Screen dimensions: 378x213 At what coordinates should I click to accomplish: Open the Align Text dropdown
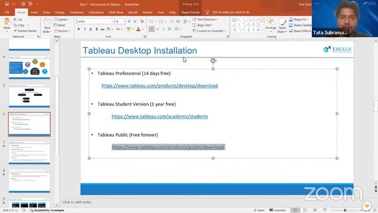click(x=203, y=25)
